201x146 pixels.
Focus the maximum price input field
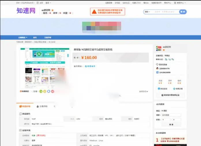(x=176, y=120)
